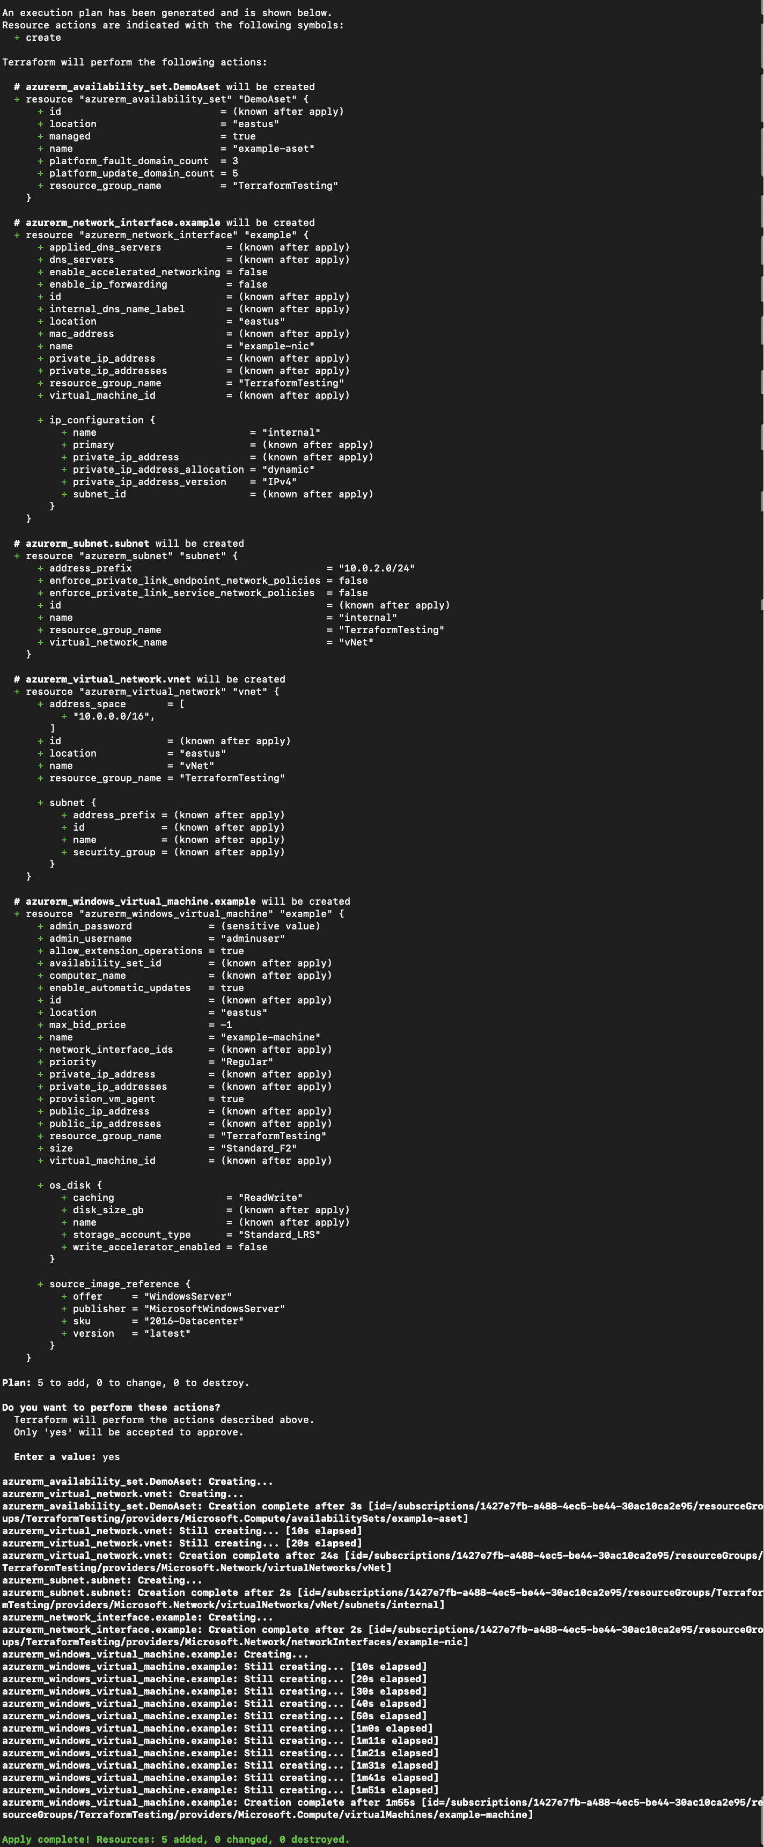Select 'allow_extension_operations = true' line
The width and height of the screenshot is (764, 1847).
(x=141, y=951)
